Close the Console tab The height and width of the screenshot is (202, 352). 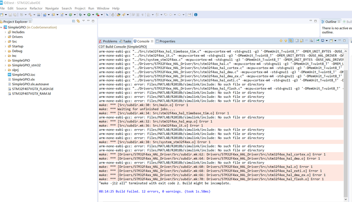tap(152, 41)
